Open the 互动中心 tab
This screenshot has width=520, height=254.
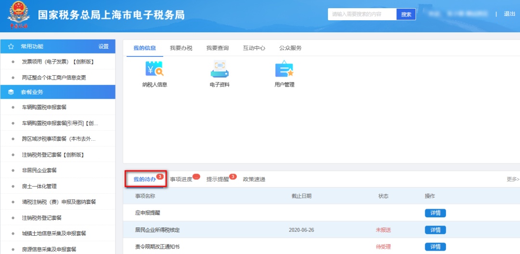click(x=254, y=48)
